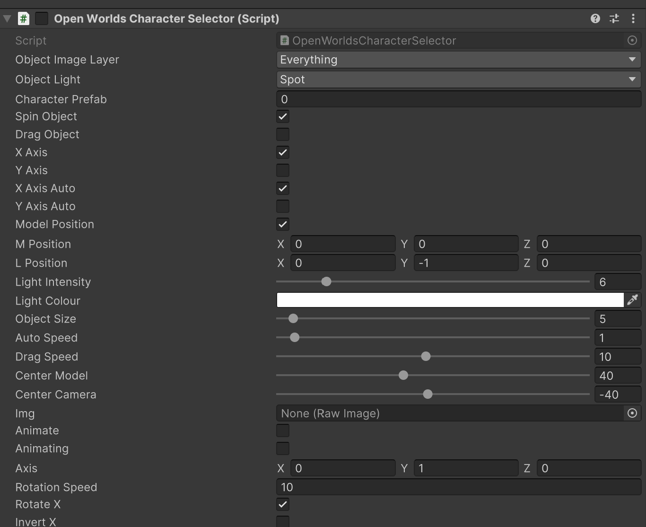646x527 pixels.
Task: Open the component help reference icon
Action: (595, 18)
